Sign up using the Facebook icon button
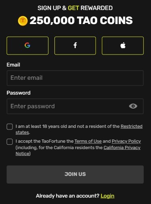The width and height of the screenshot is (151, 204). 75,46
